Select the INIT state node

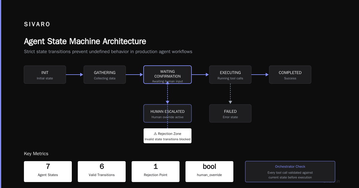(x=45, y=75)
